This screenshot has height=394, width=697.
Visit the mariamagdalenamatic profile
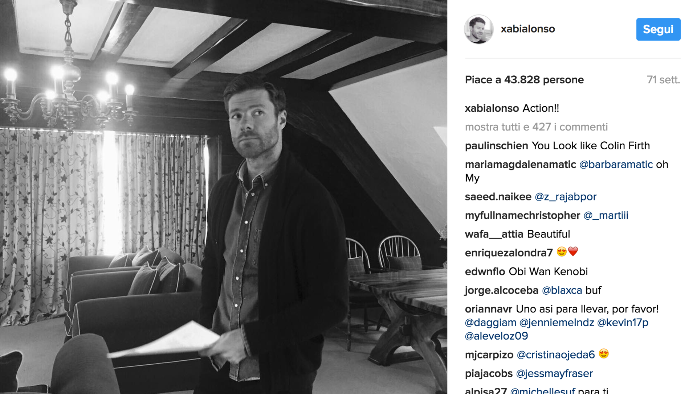520,165
